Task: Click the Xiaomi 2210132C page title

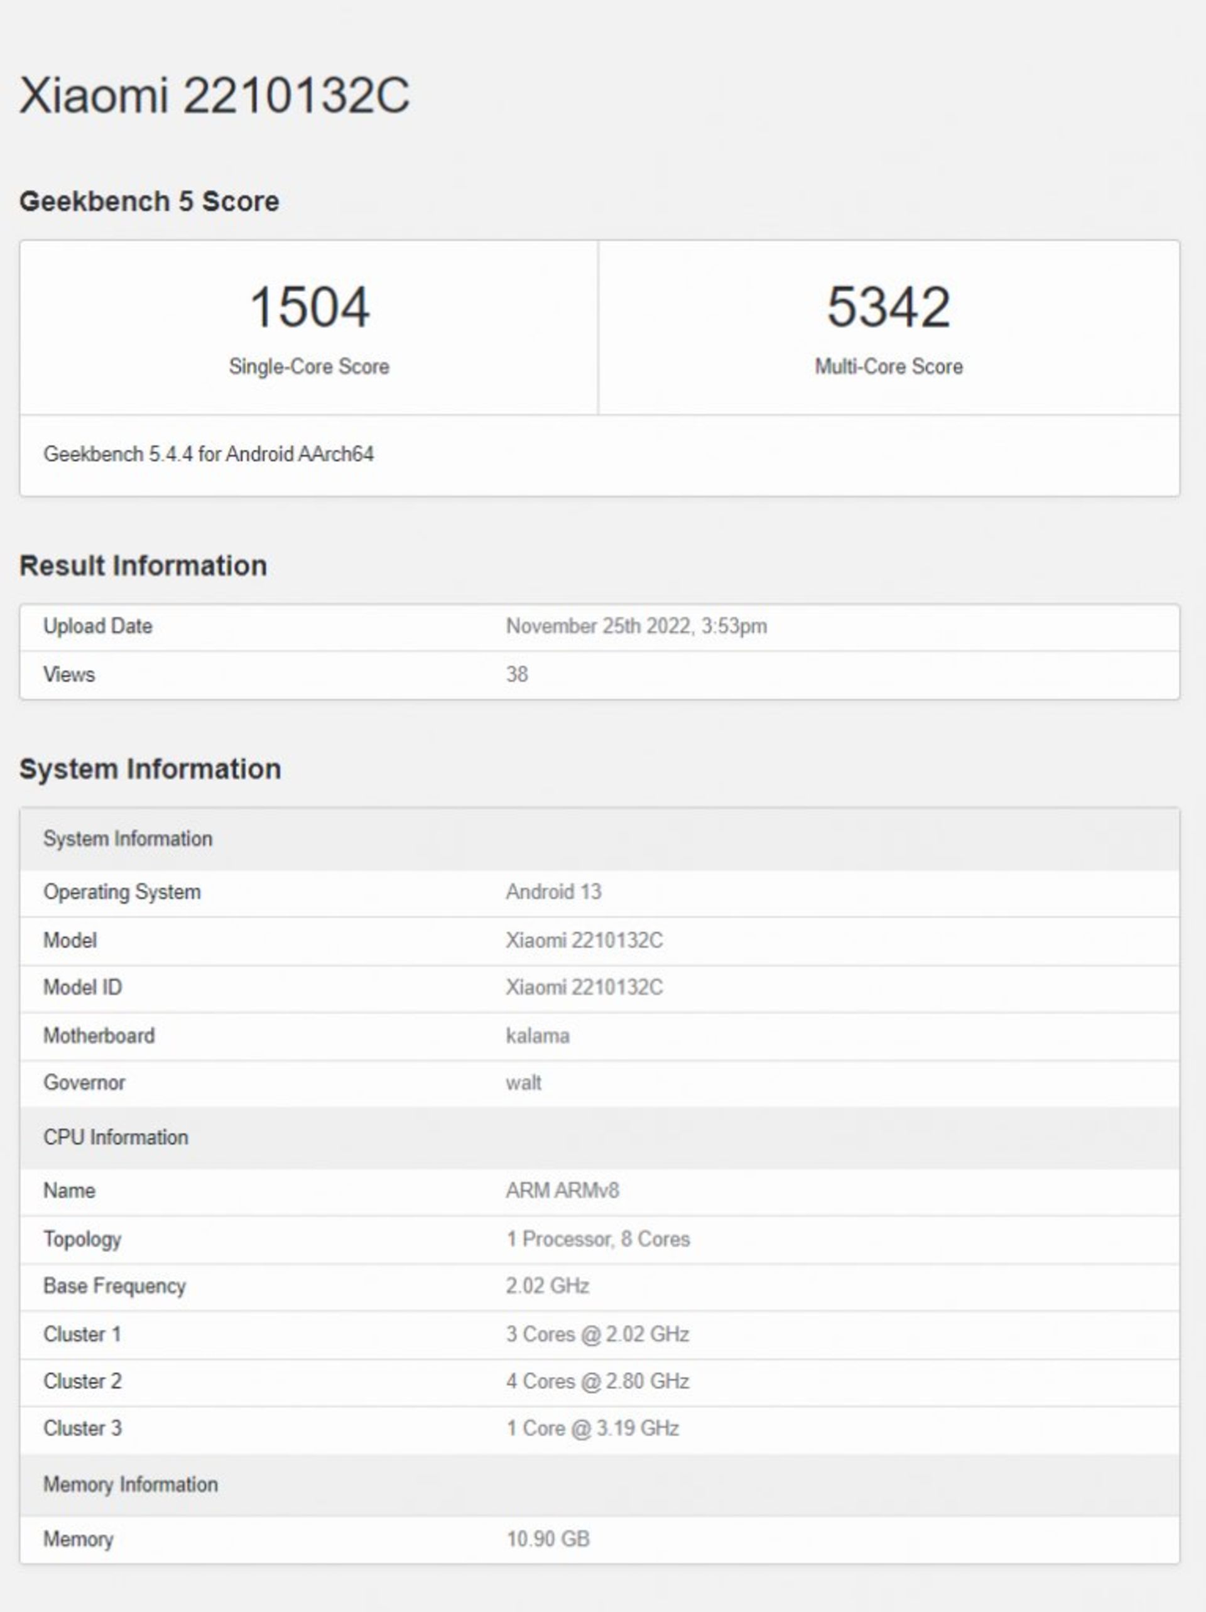Action: click(214, 95)
